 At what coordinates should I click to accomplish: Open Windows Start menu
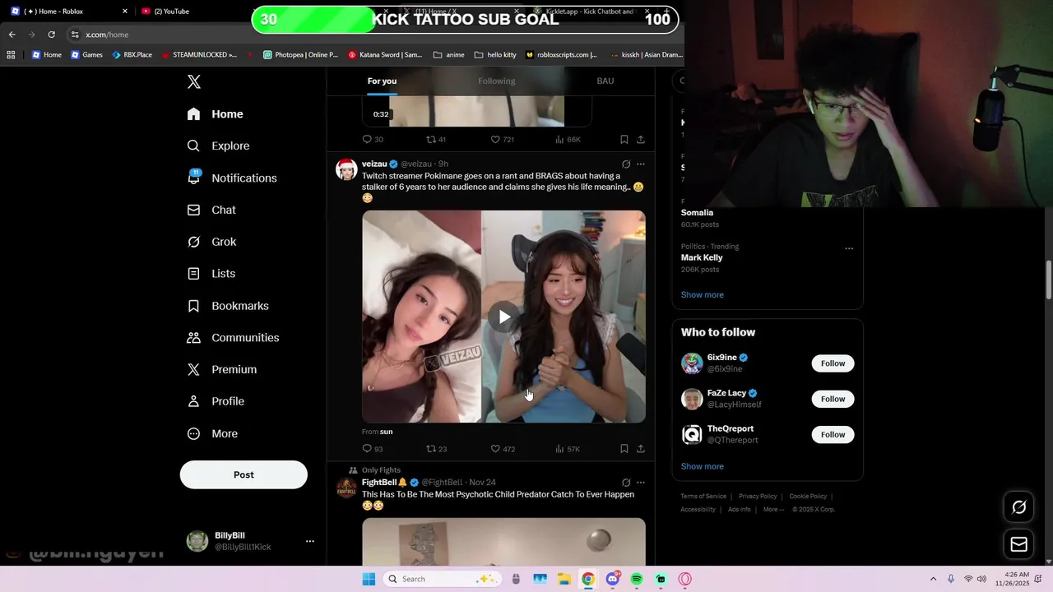point(369,579)
